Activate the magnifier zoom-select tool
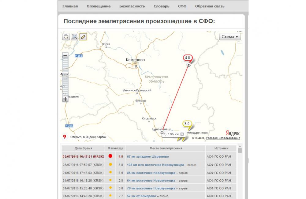Screen dimensions: 306x199 [x=74, y=37]
